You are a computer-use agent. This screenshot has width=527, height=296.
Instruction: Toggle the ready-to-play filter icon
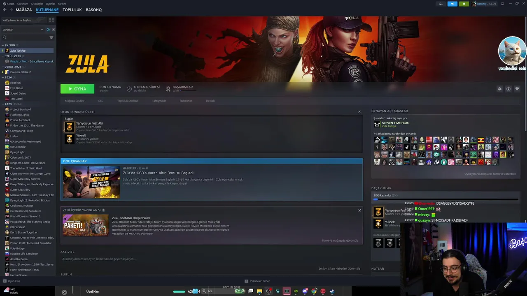[53, 30]
